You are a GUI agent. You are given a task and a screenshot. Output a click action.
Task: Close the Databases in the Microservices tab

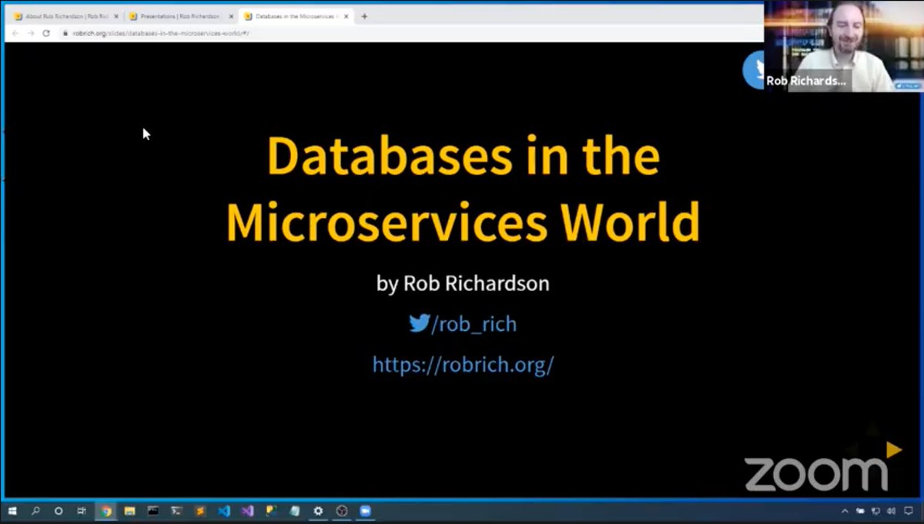tap(346, 16)
